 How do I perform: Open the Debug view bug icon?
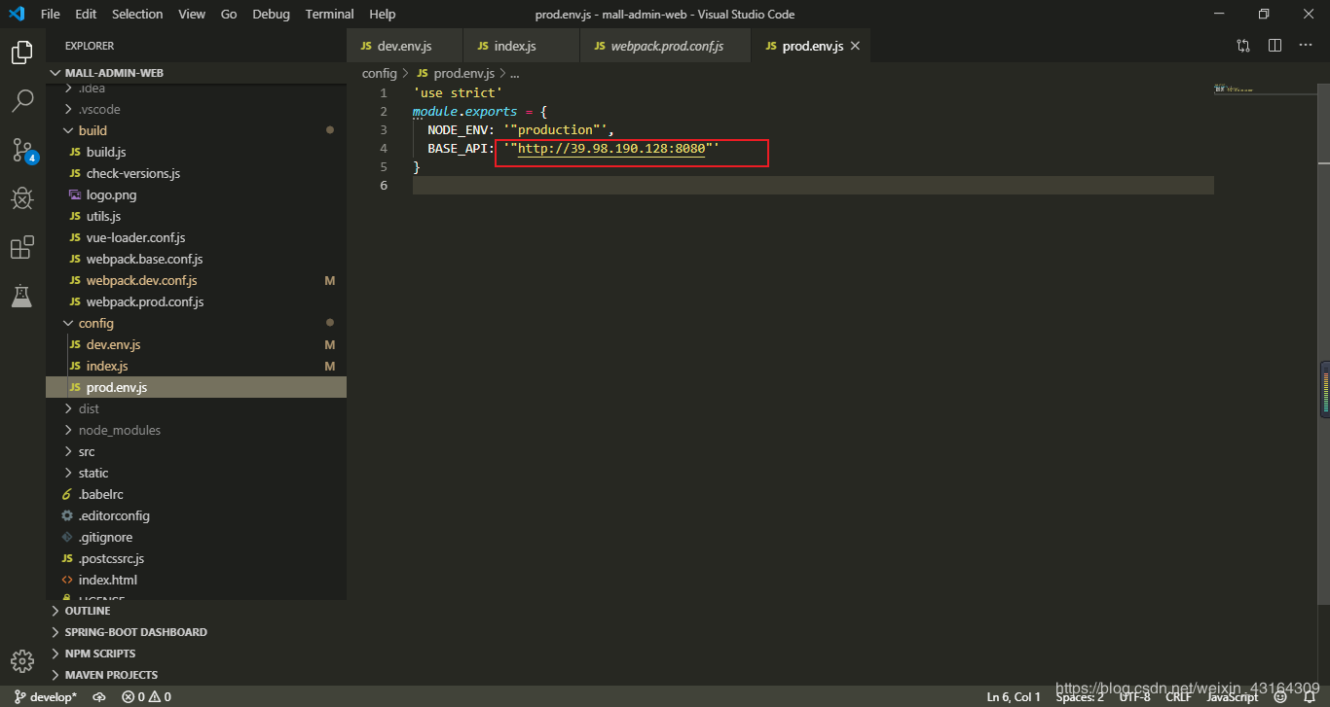click(22, 198)
